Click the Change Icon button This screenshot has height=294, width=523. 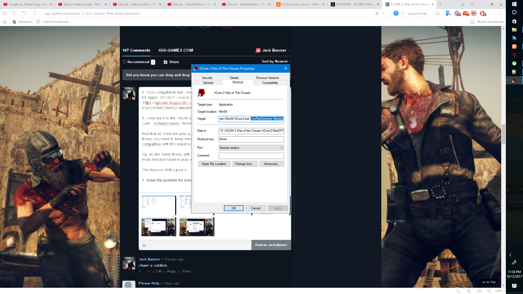coord(245,164)
